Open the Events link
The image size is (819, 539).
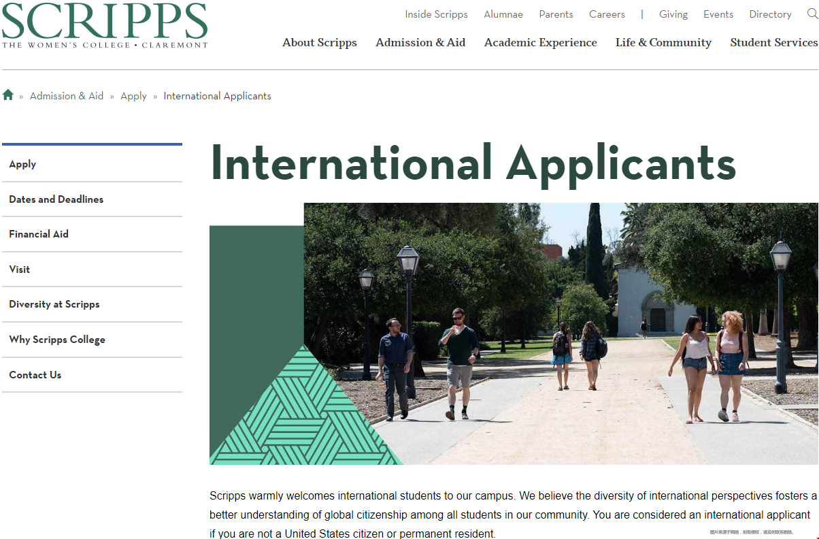(718, 14)
